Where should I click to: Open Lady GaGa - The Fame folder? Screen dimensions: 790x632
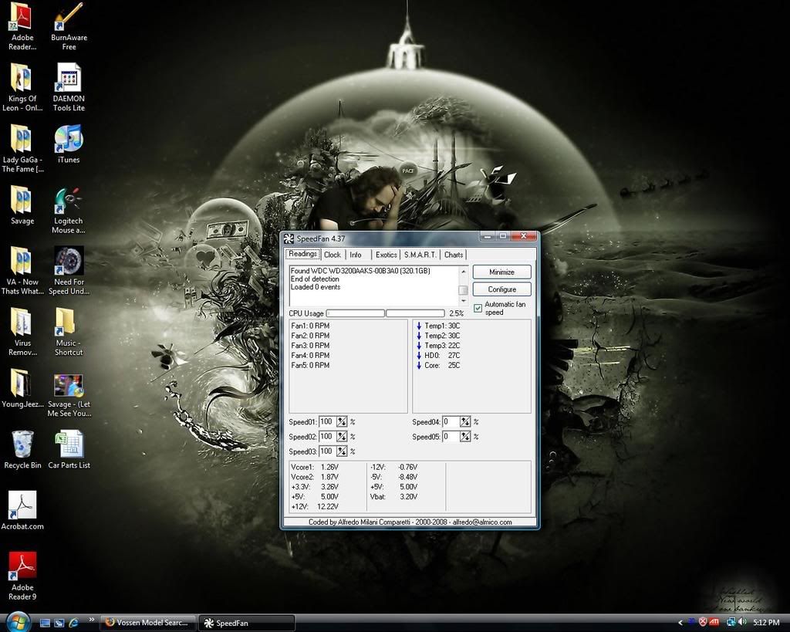tap(22, 148)
